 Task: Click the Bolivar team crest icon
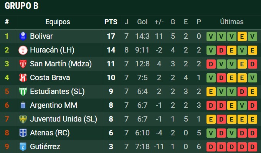(x=23, y=36)
